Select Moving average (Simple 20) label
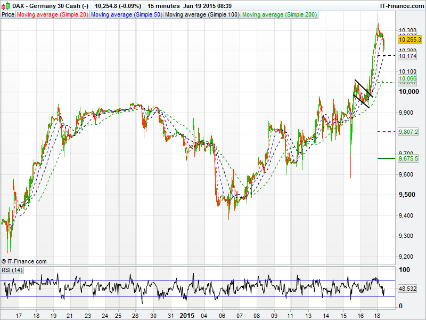The height and width of the screenshot is (320, 426). [52, 14]
